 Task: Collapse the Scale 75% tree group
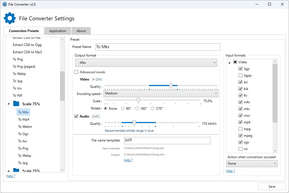(8, 104)
